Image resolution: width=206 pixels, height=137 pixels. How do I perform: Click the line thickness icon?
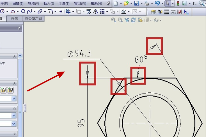[x=167, y=12]
